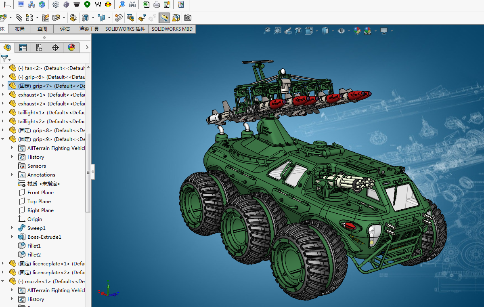Viewport: 484px width, 307px height.
Task: Expand the exhaust<1> component node
Action: (x=3, y=95)
